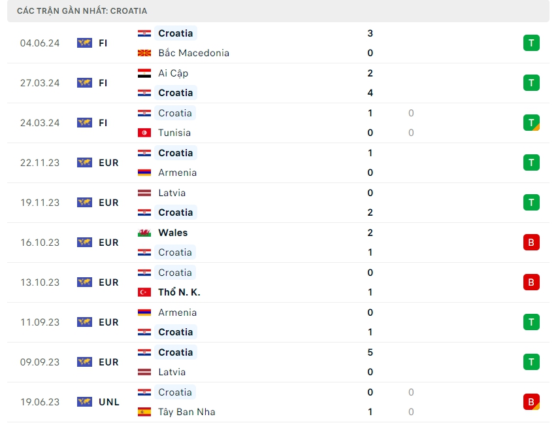Image resolution: width=558 pixels, height=423 pixels.
Task: Click the green T badge for Croatia vs Bắc Macedonia
Action: tap(531, 43)
